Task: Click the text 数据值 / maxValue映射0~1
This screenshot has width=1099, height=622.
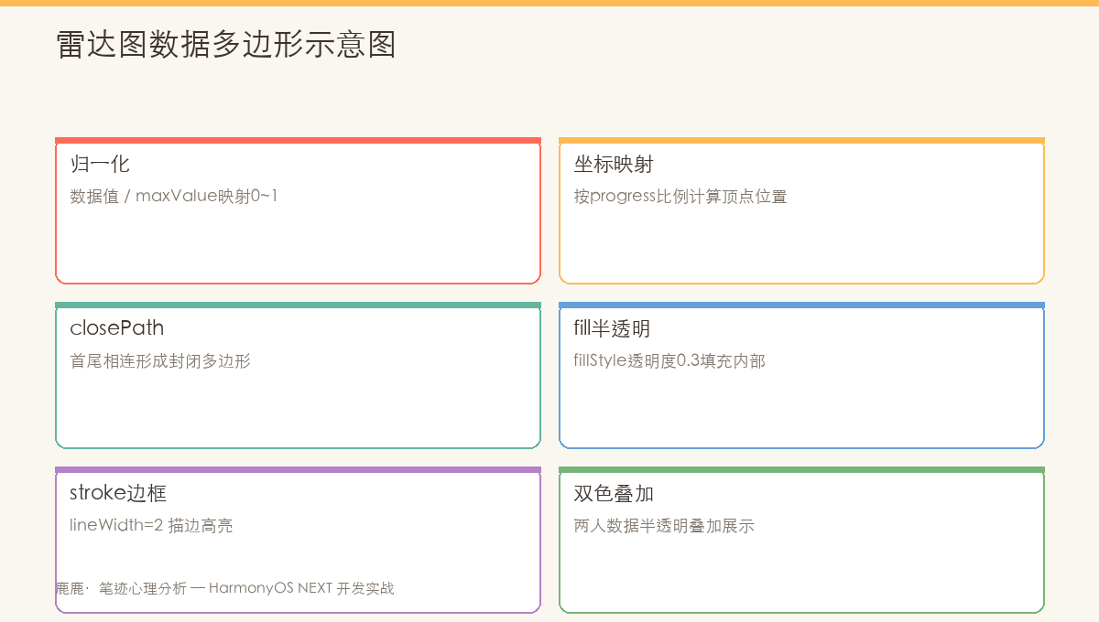Action: (174, 196)
